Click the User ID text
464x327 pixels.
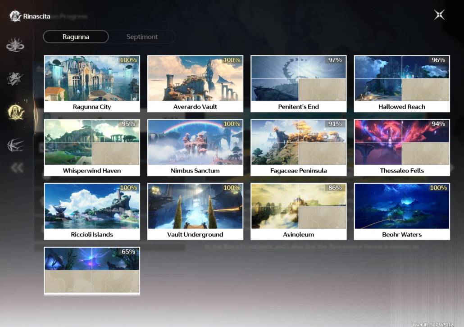(433, 325)
